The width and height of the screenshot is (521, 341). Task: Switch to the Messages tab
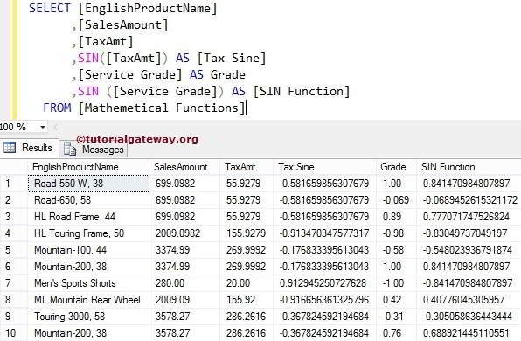point(94,150)
